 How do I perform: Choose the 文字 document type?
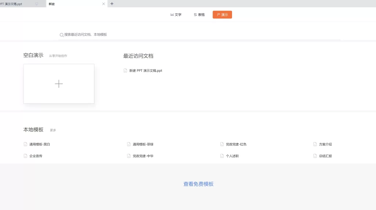(x=176, y=15)
